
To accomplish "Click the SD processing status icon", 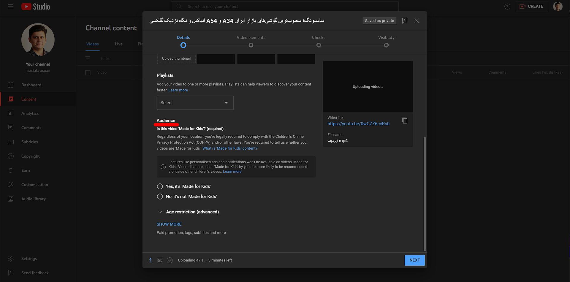I will click(160, 260).
